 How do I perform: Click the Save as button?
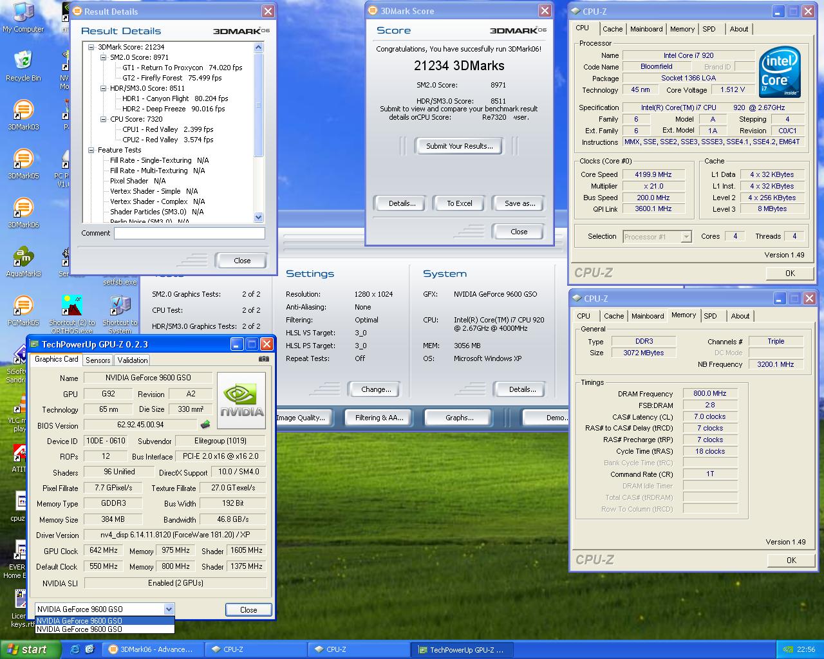520,203
